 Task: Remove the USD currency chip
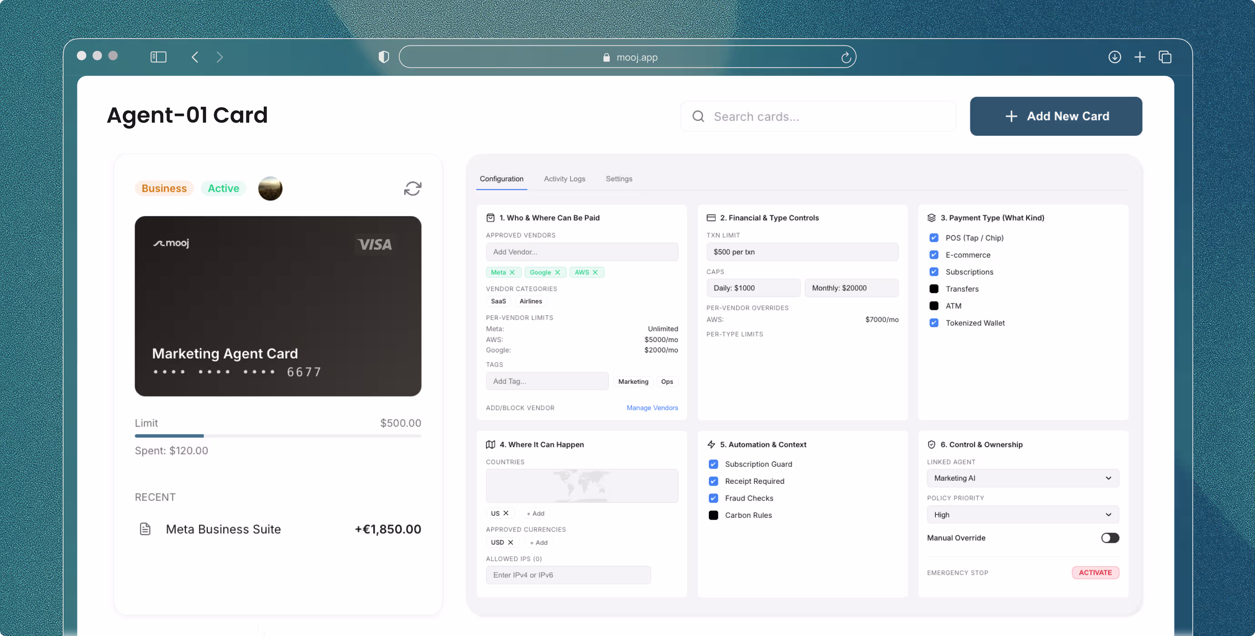click(511, 542)
